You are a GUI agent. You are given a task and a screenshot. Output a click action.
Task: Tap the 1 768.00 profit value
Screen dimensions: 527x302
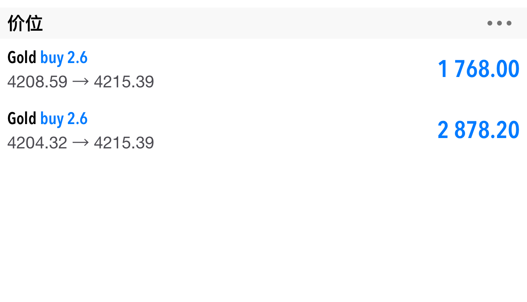point(478,69)
